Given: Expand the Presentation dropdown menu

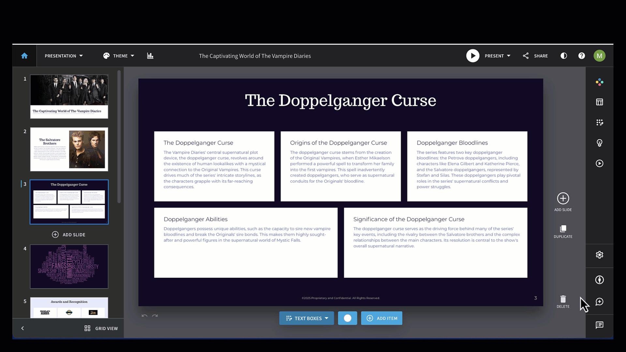Looking at the screenshot, I should click(x=64, y=56).
